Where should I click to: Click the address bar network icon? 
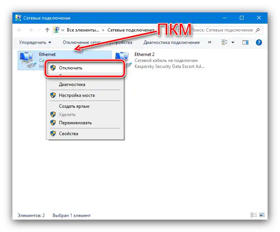coord(56,30)
